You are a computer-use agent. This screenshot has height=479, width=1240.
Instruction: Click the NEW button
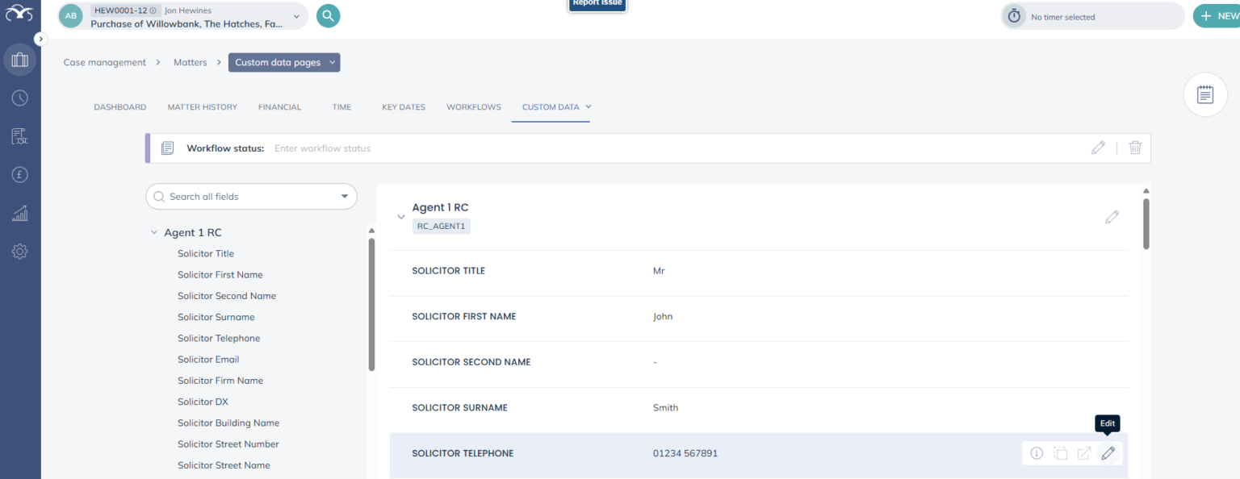1221,15
